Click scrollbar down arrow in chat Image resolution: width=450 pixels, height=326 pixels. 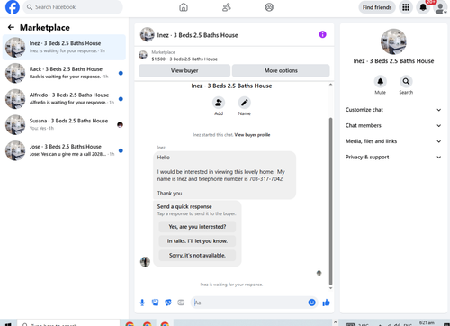pyautogui.click(x=330, y=288)
